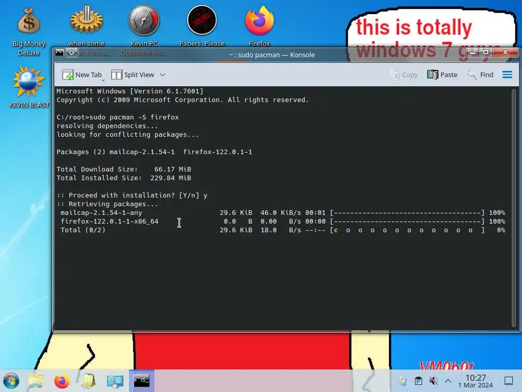Click the 'sudo pacman -S firefox' command line
The width and height of the screenshot is (522, 392).
118,117
